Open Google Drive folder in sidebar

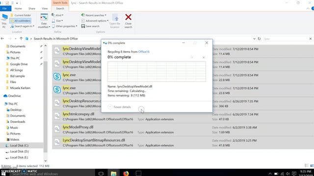(19, 64)
